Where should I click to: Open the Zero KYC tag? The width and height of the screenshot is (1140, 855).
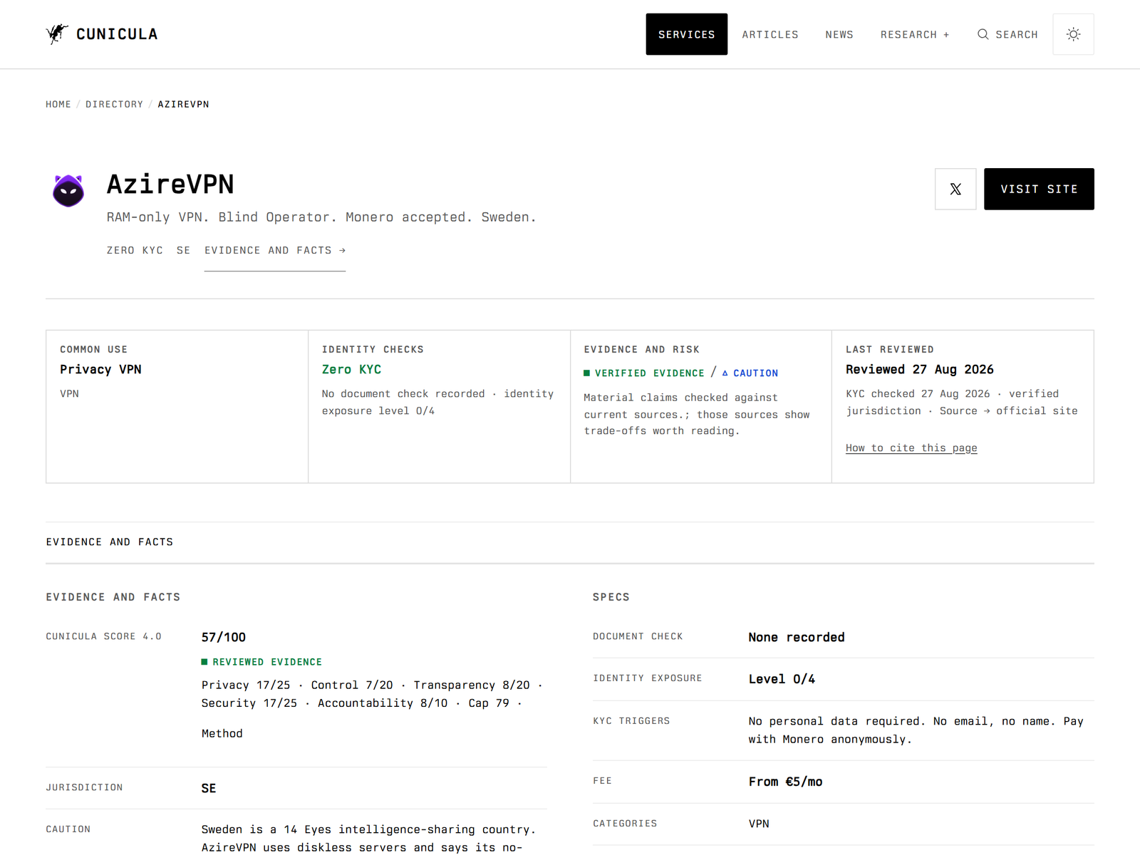[135, 250]
